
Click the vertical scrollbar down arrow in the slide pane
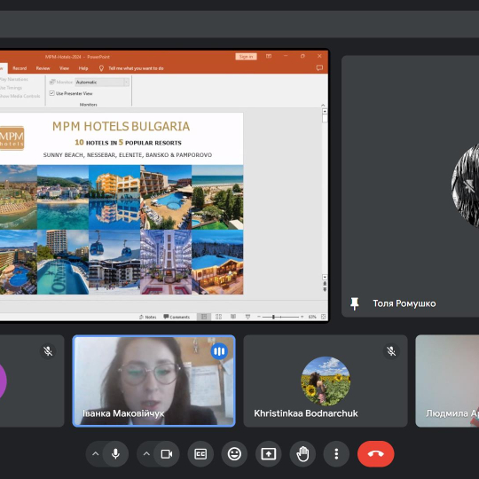pyautogui.click(x=325, y=277)
